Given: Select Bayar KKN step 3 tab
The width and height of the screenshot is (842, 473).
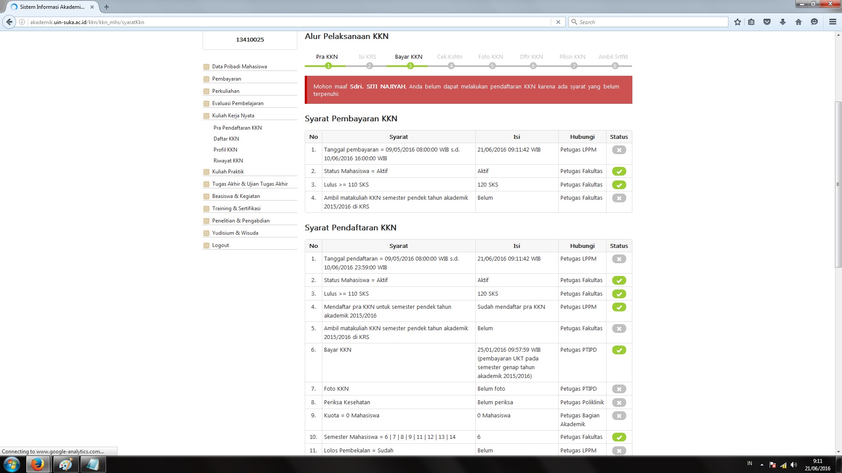Looking at the screenshot, I should point(408,57).
